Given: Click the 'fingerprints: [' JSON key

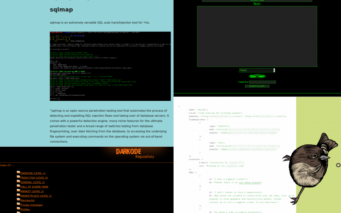Looking at the screenshot, I should [198, 120].
